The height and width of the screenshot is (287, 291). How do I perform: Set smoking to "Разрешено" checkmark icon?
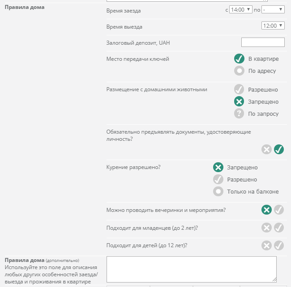[x=218, y=179]
